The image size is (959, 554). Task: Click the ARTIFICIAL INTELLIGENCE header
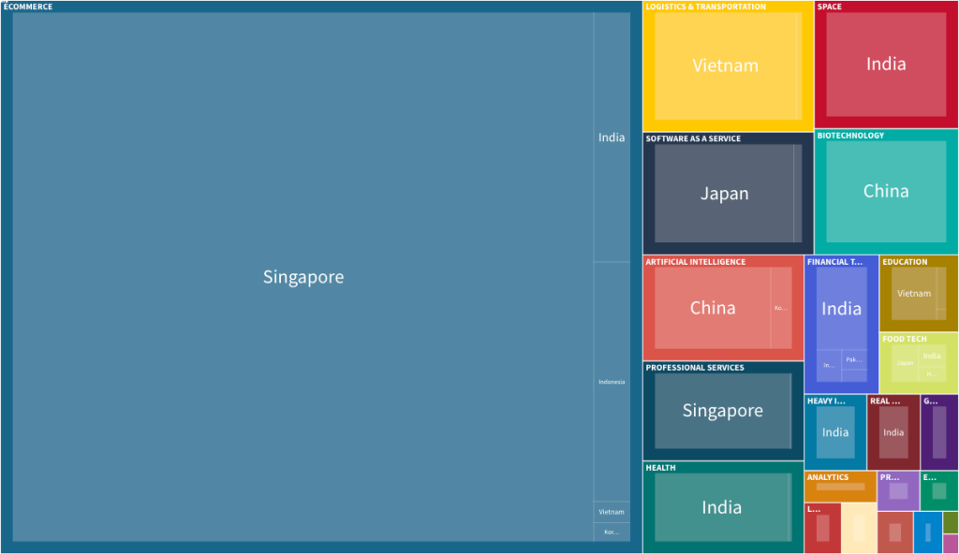tap(696, 262)
